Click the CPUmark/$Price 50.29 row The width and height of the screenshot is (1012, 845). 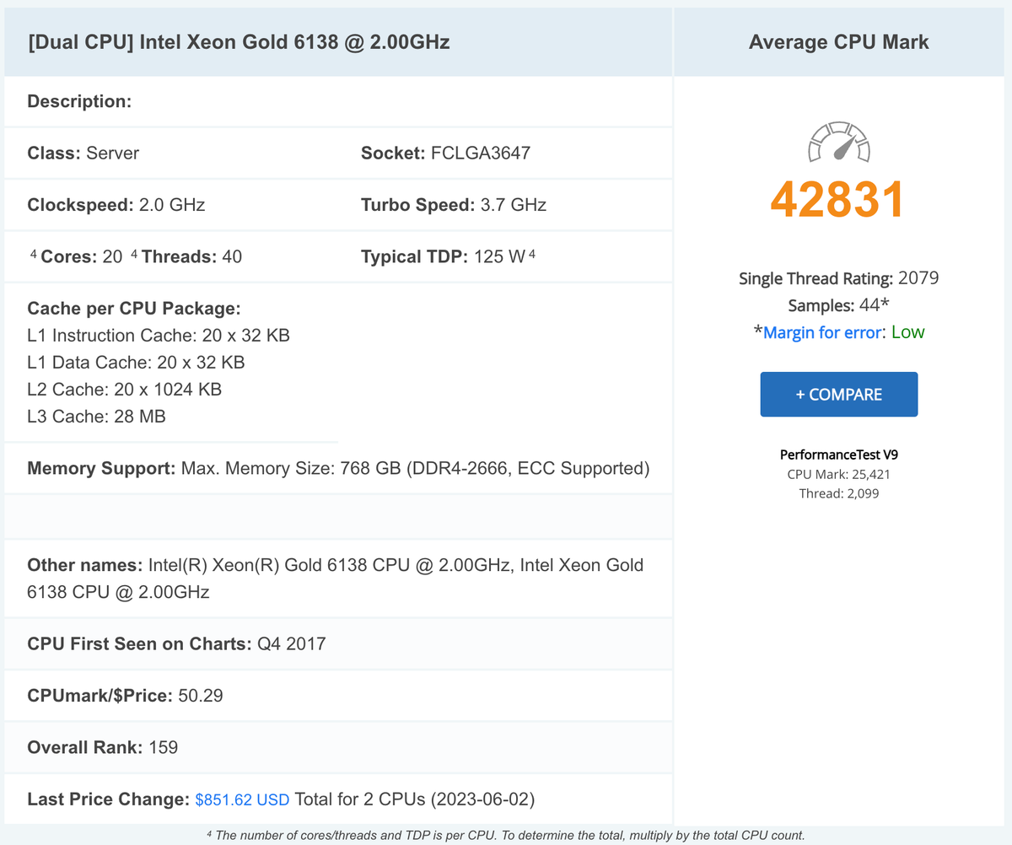tap(125, 696)
